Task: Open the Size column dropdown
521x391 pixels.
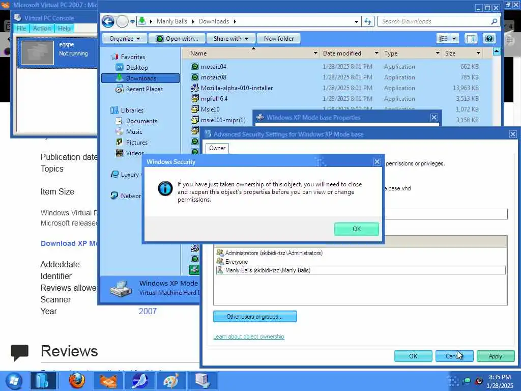Action: pyautogui.click(x=478, y=53)
